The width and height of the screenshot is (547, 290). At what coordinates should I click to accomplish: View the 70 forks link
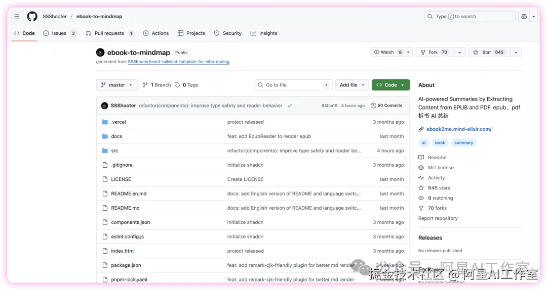click(433, 208)
